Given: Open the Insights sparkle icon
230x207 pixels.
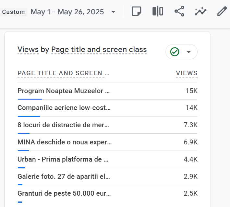Looking at the screenshot, I should click(x=200, y=11).
